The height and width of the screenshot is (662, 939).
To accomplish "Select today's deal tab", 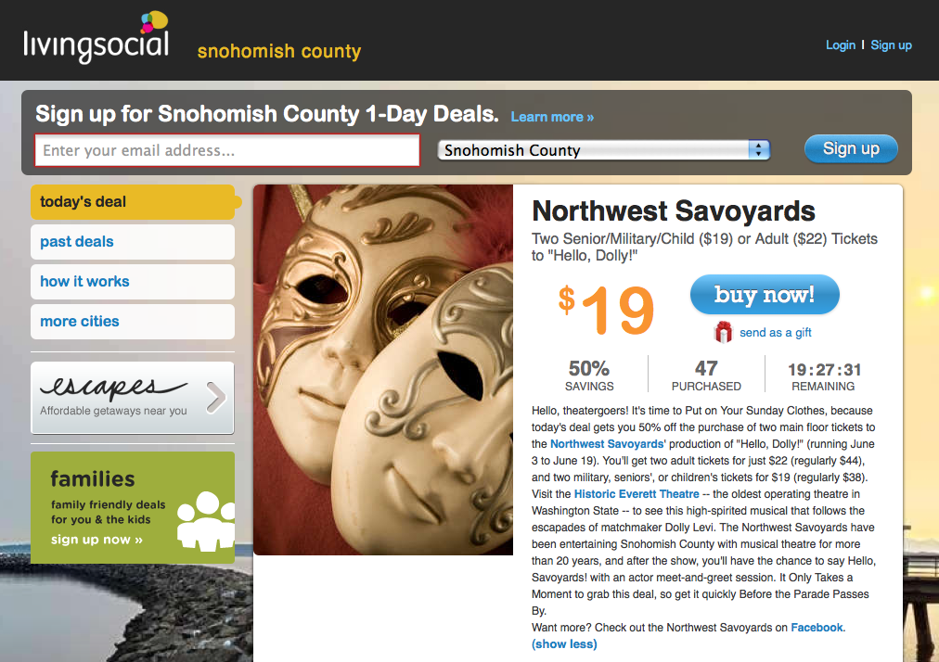I will click(x=132, y=202).
